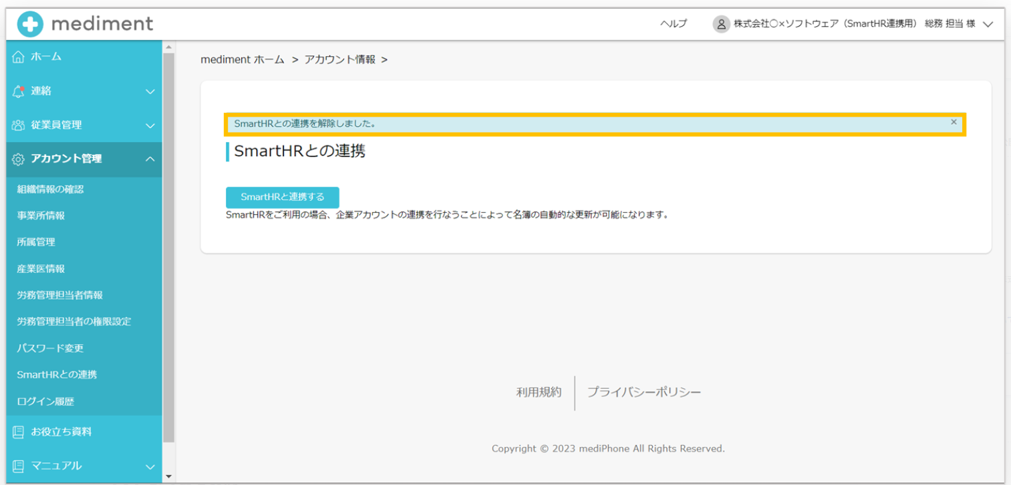Click the book icon beside マニュアル
This screenshot has height=485, width=1011.
pos(19,466)
